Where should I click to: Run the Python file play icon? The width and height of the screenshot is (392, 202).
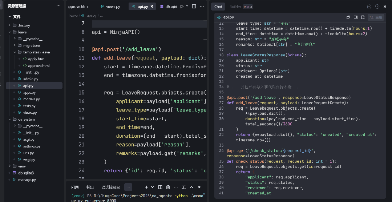point(182,7)
